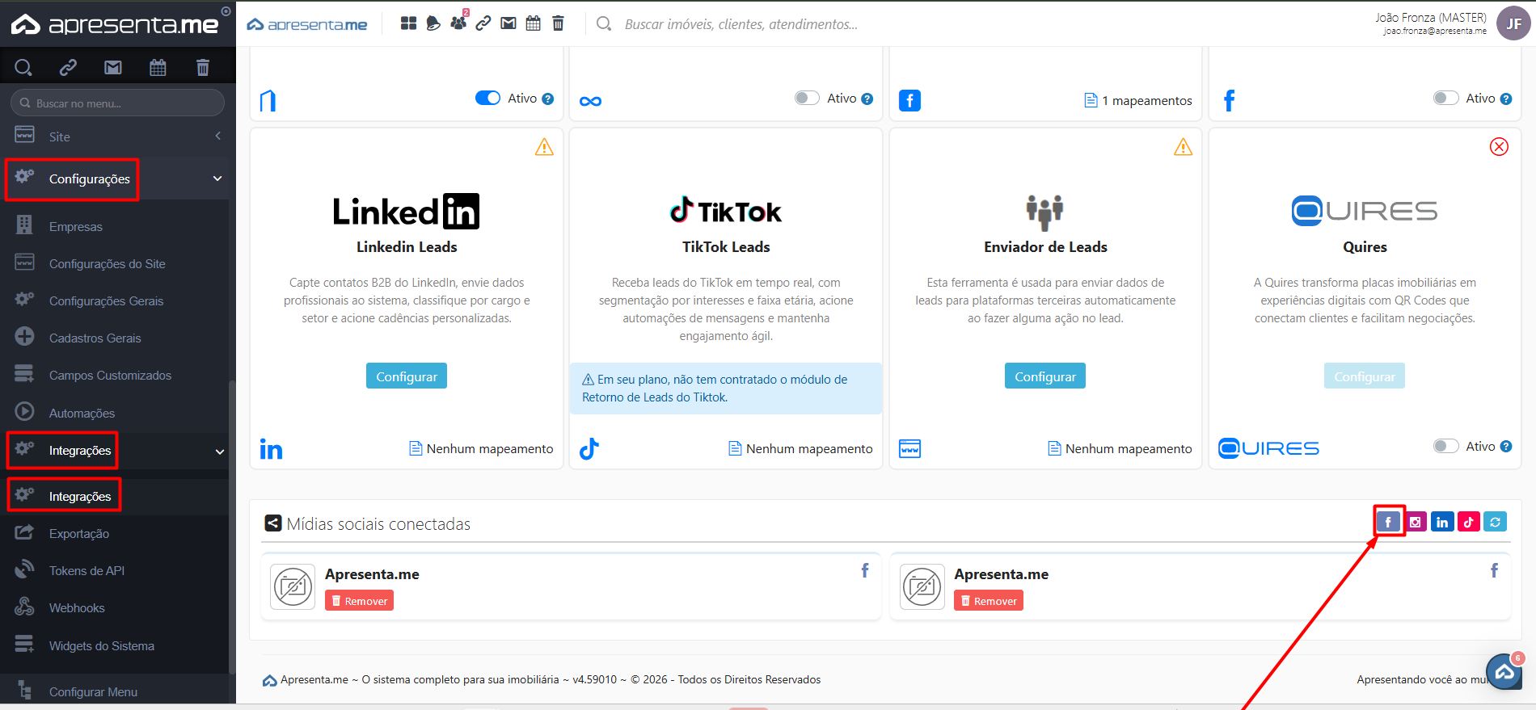Click help icon beside Quires Ativo toggle
1536x710 pixels.
tap(1506, 447)
